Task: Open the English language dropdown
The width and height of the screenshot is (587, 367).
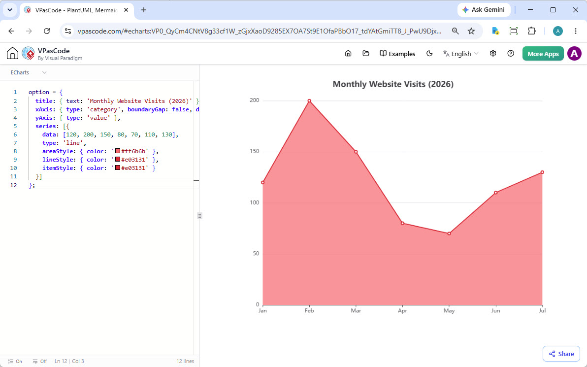Action: [x=461, y=54]
